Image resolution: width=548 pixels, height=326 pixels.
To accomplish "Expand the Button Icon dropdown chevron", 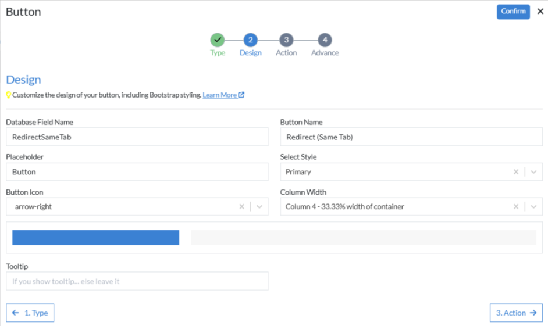I will [x=259, y=207].
